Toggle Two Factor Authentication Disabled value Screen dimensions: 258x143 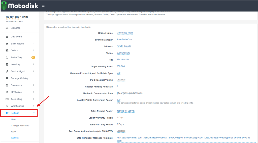[x=121, y=131]
